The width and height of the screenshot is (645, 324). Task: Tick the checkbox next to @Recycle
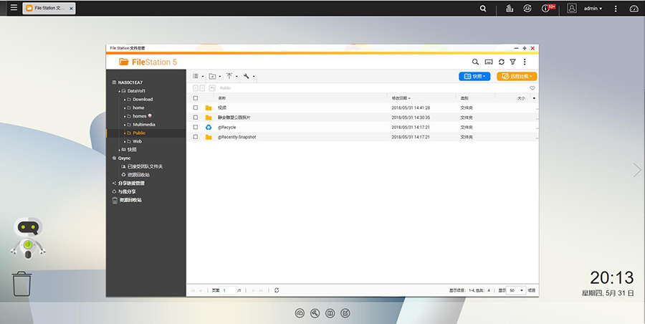196,127
